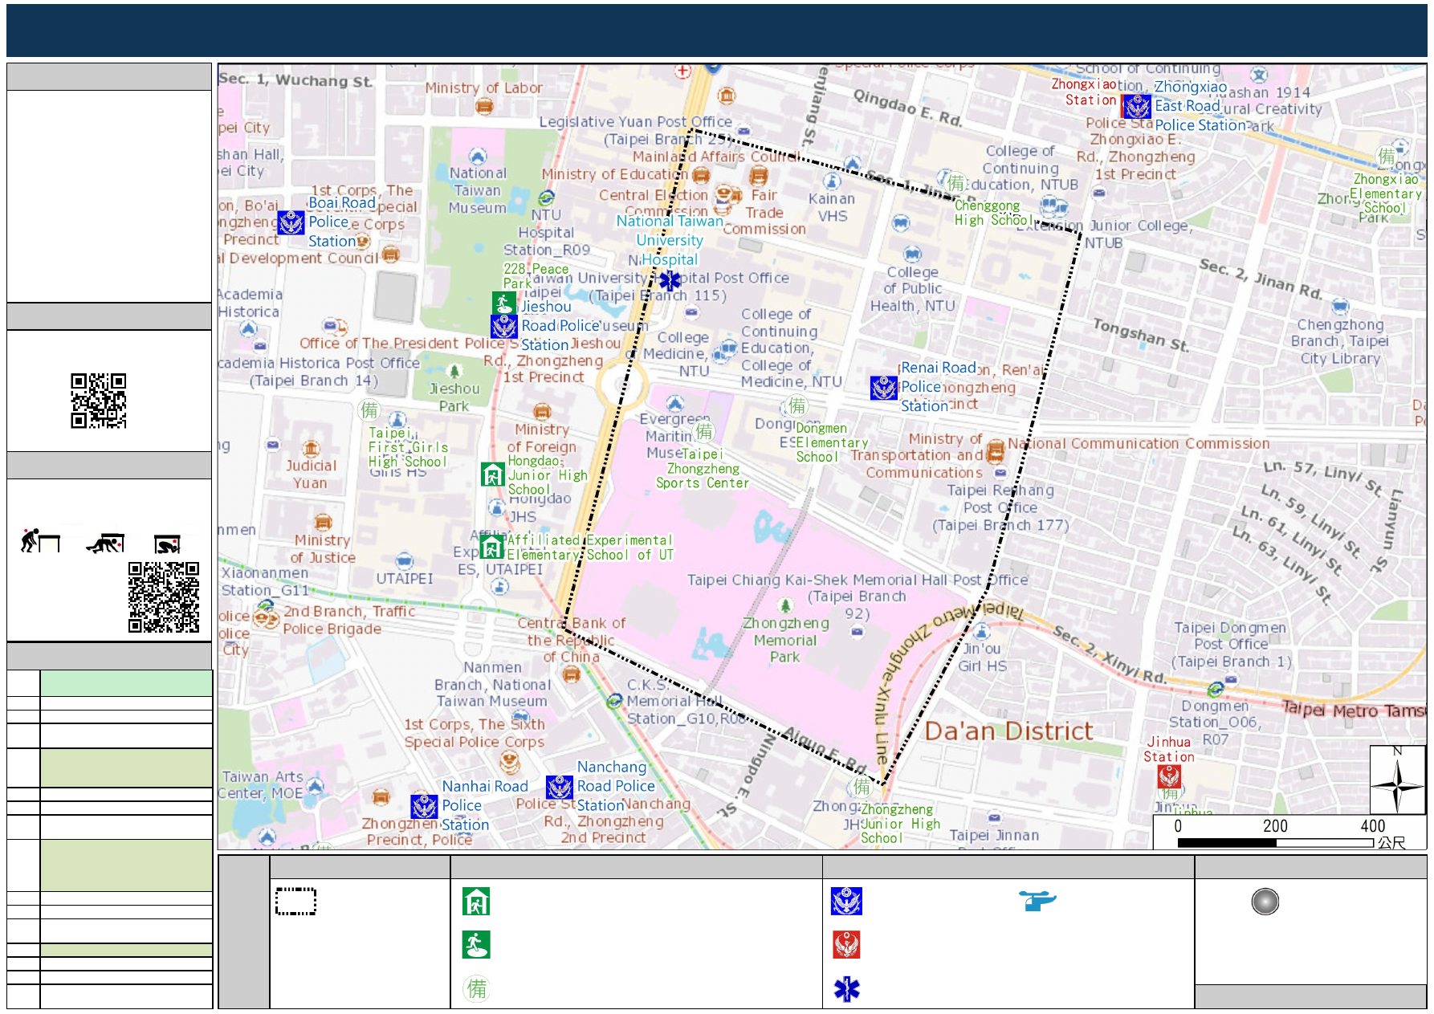Select the Renai Road Police Station icon
The image size is (1434, 1014).
pos(883,388)
